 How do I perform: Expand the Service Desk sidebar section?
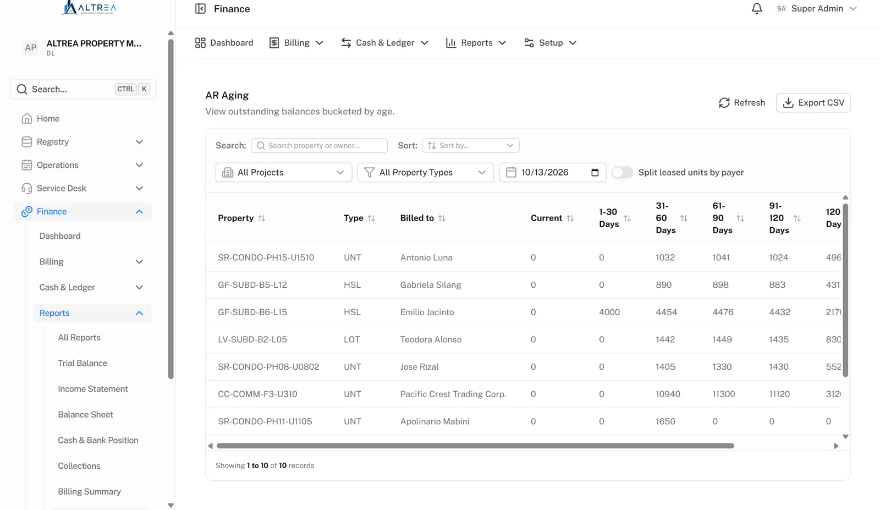pos(82,188)
